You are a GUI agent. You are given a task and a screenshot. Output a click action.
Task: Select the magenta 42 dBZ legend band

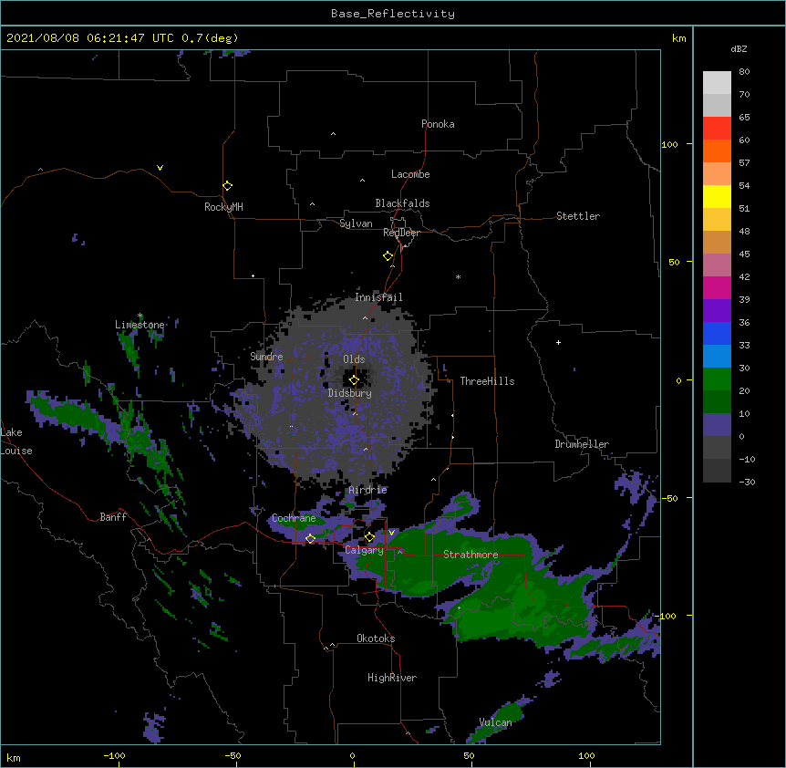pos(717,287)
